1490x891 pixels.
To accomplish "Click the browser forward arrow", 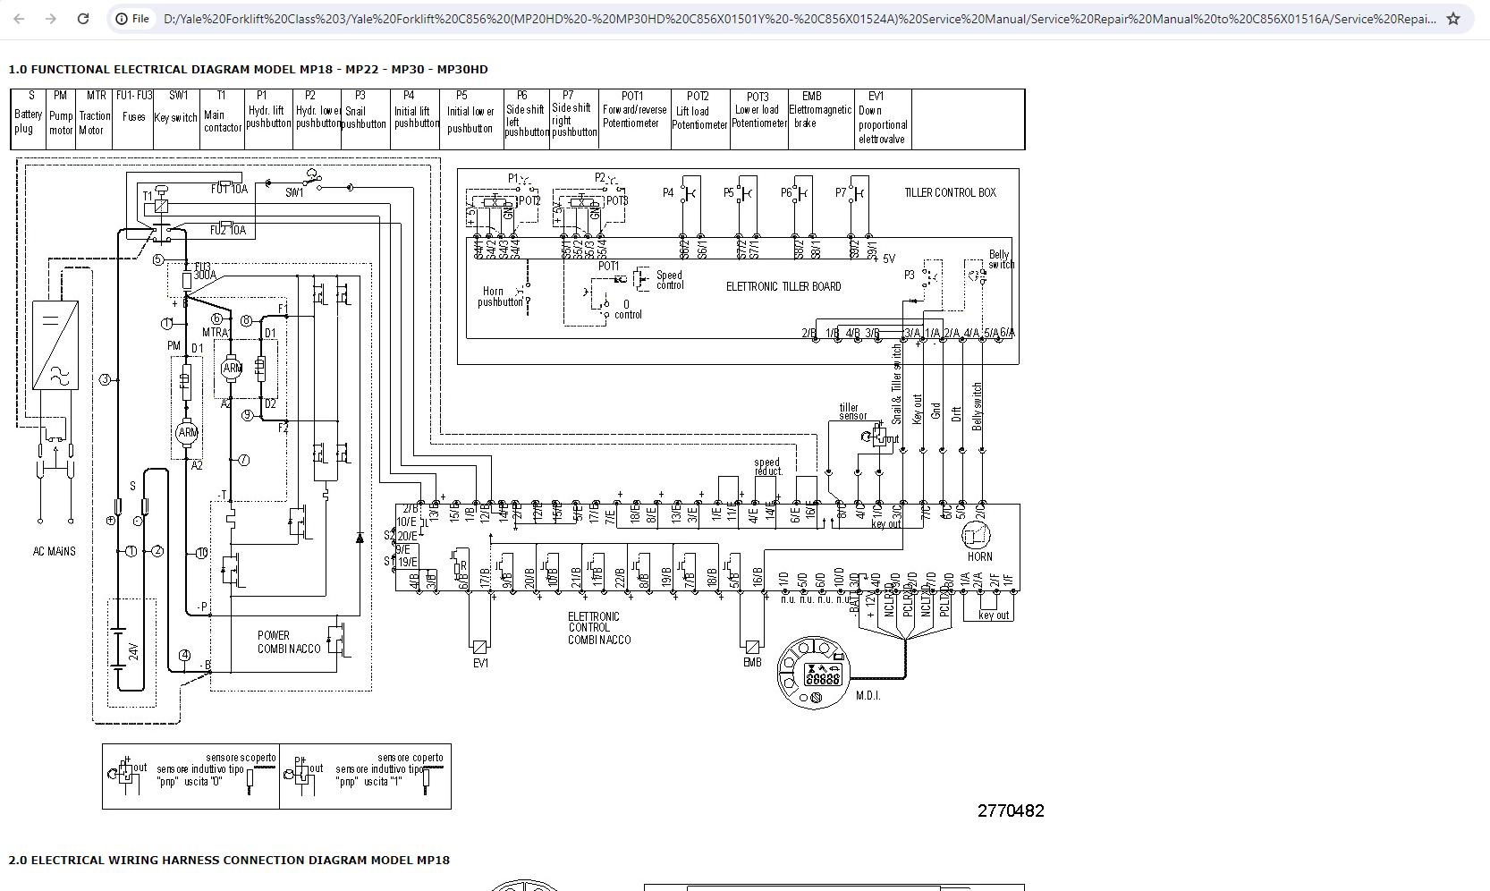I will pyautogui.click(x=51, y=18).
